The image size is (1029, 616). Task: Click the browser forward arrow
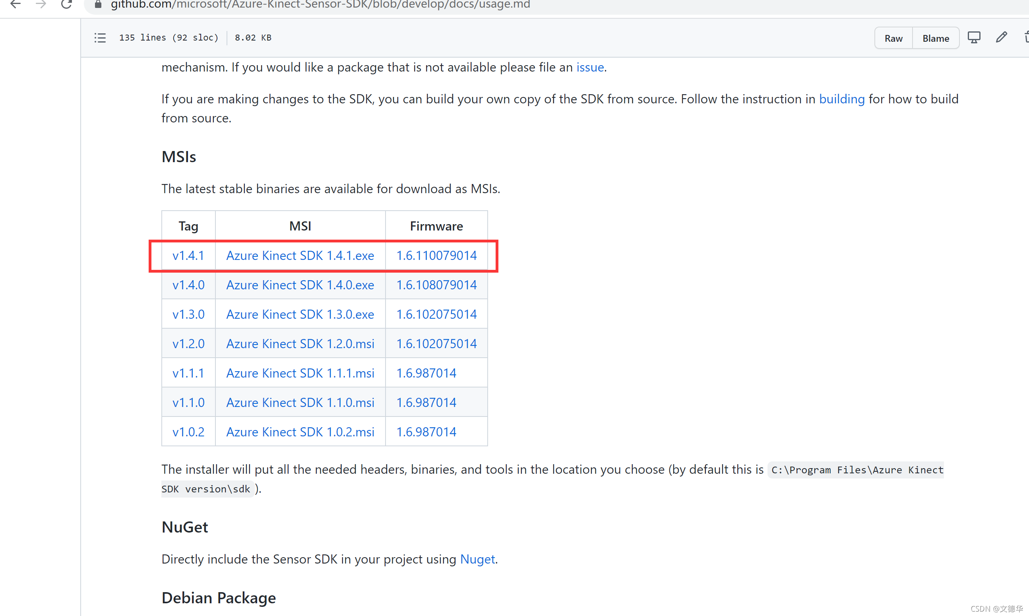click(x=41, y=4)
